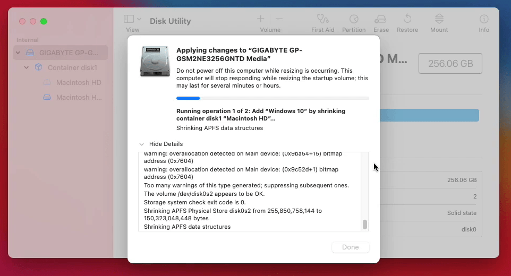Image resolution: width=511 pixels, height=276 pixels.
Task: Open the View dropdown chevron in toolbar
Action: [x=139, y=19]
